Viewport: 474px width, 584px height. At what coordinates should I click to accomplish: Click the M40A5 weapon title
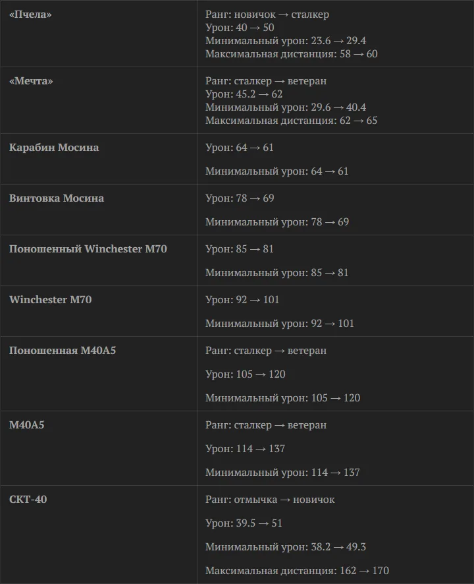point(27,425)
